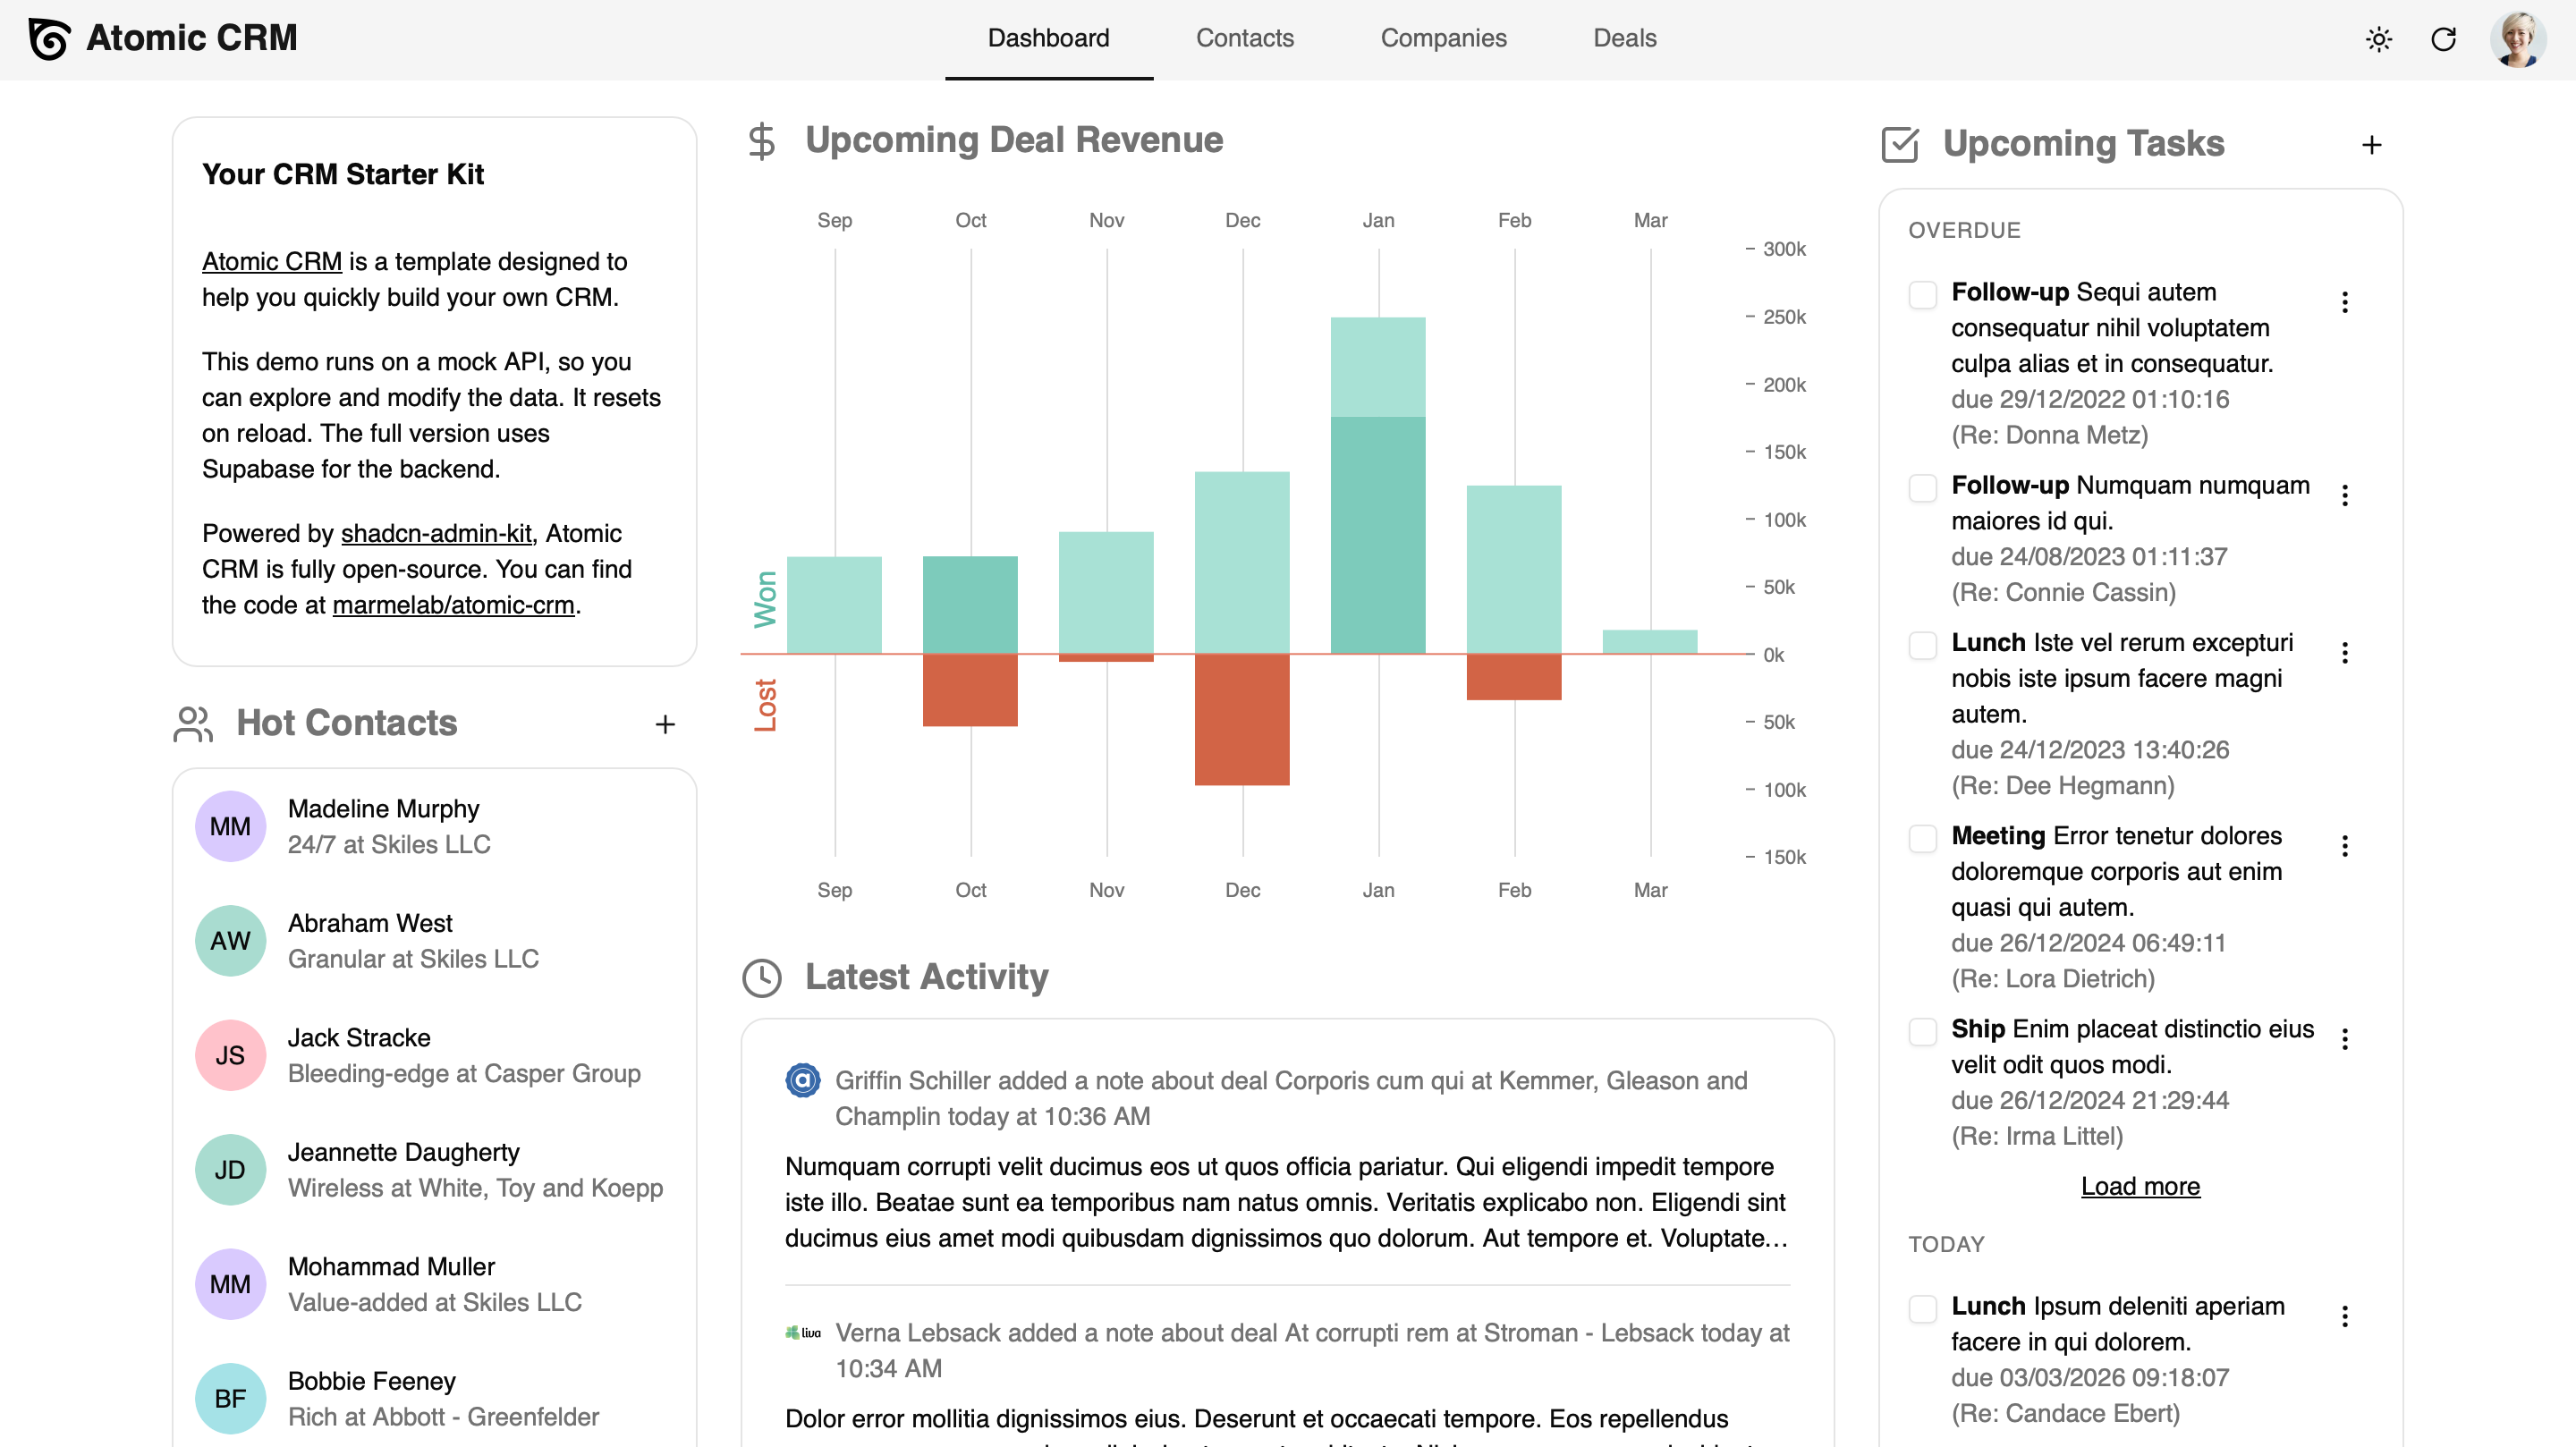
Task: Open the kebab menu on the Meeting task
Action: click(x=2346, y=846)
